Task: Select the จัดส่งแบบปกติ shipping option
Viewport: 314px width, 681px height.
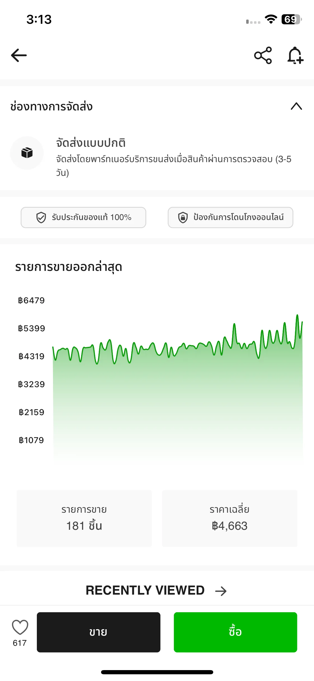Action: coord(157,157)
